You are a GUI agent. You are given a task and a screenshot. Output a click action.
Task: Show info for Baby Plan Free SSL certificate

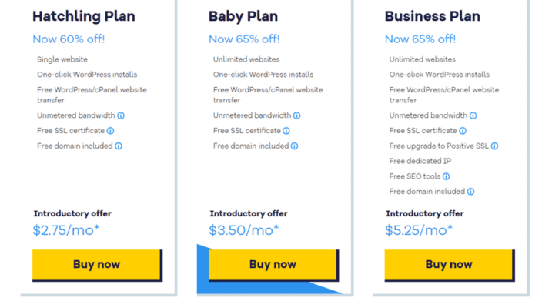286,131
